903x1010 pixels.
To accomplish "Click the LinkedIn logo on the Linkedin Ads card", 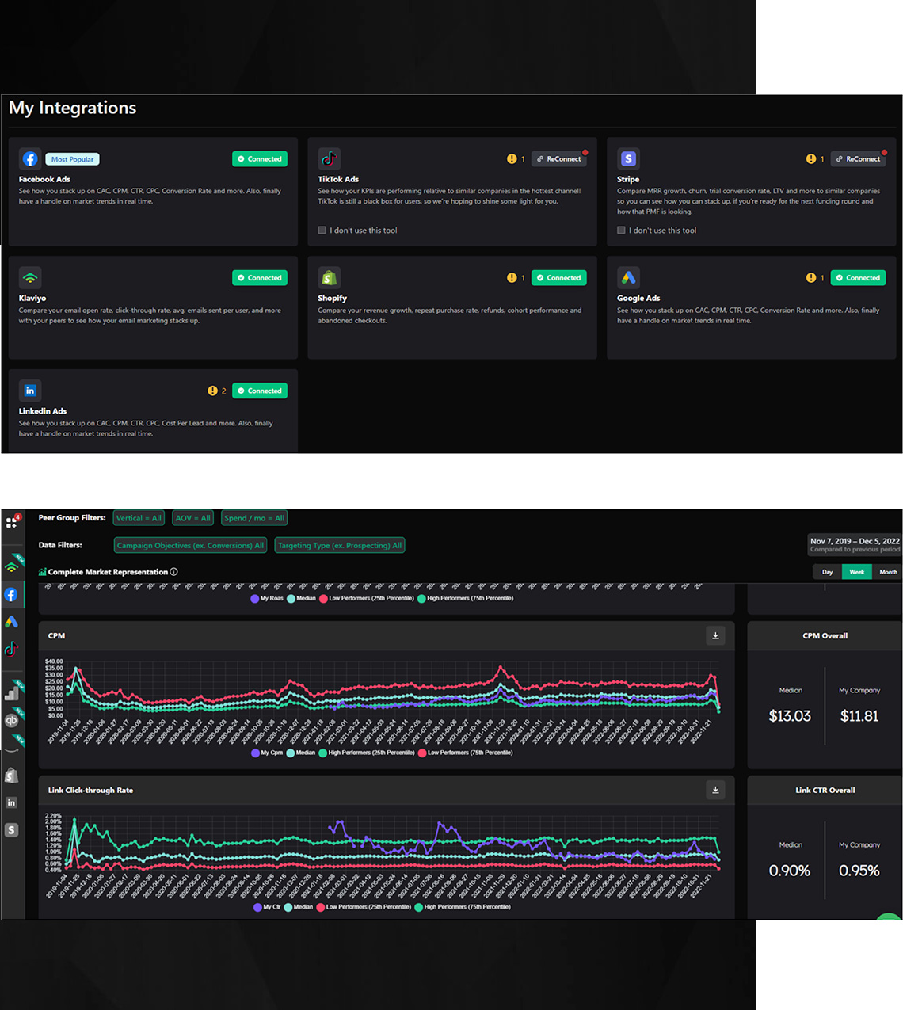I will [30, 391].
